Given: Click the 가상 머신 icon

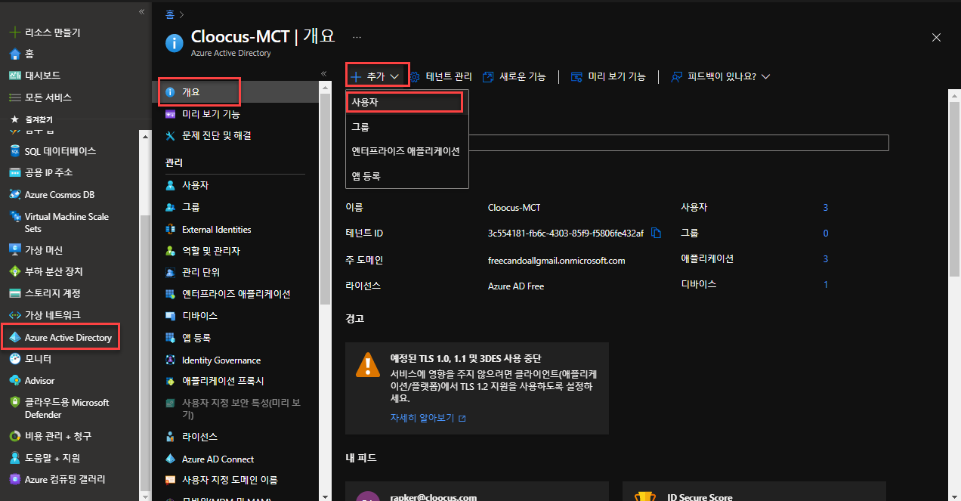Looking at the screenshot, I should point(14,249).
